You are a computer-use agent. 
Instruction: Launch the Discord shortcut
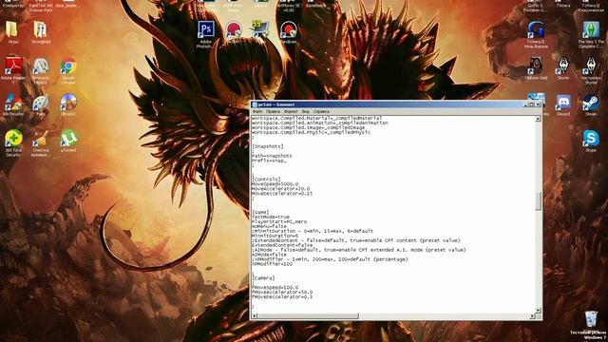point(563,105)
